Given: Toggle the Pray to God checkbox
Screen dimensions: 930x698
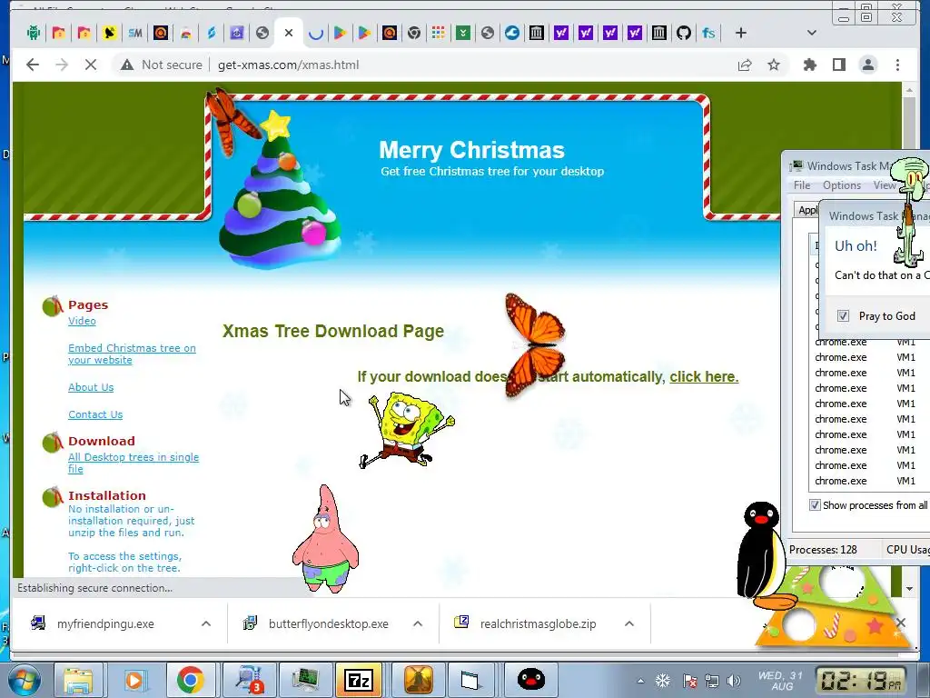Looking at the screenshot, I should click(x=843, y=316).
